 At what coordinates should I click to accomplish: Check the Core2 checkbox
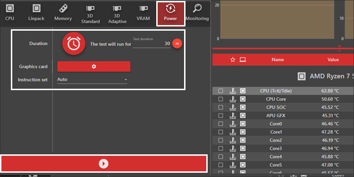(220, 140)
